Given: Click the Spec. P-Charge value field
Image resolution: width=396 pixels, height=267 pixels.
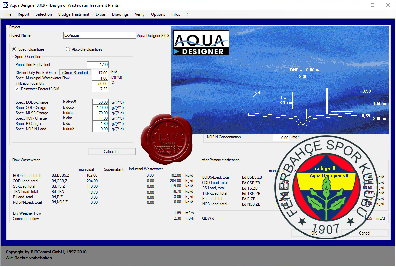Looking at the screenshot, I should (x=100, y=124).
